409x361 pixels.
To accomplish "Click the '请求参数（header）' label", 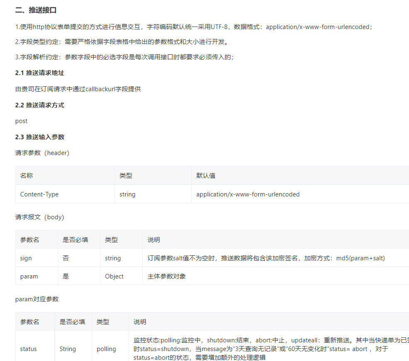I will [42, 153].
